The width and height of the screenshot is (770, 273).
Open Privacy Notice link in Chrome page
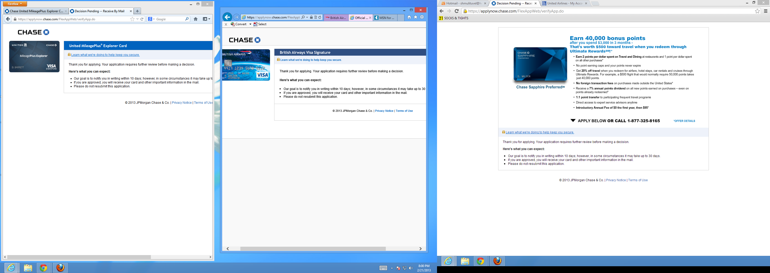[x=616, y=180]
